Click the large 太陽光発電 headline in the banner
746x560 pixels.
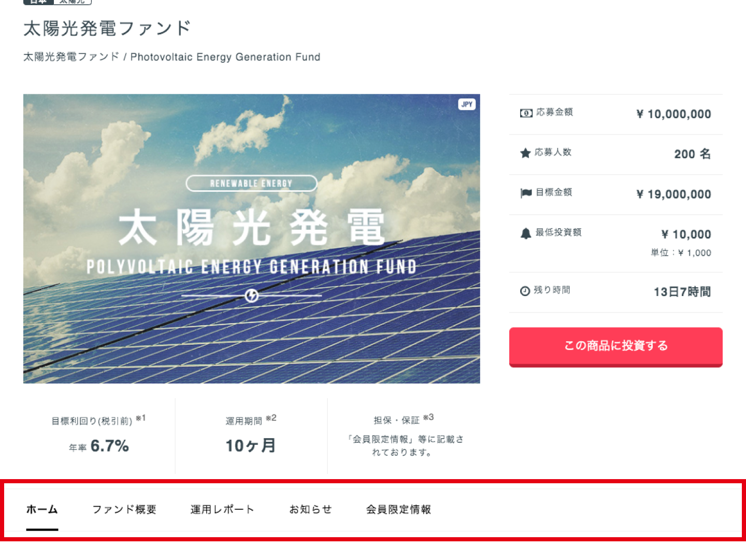pos(251,227)
